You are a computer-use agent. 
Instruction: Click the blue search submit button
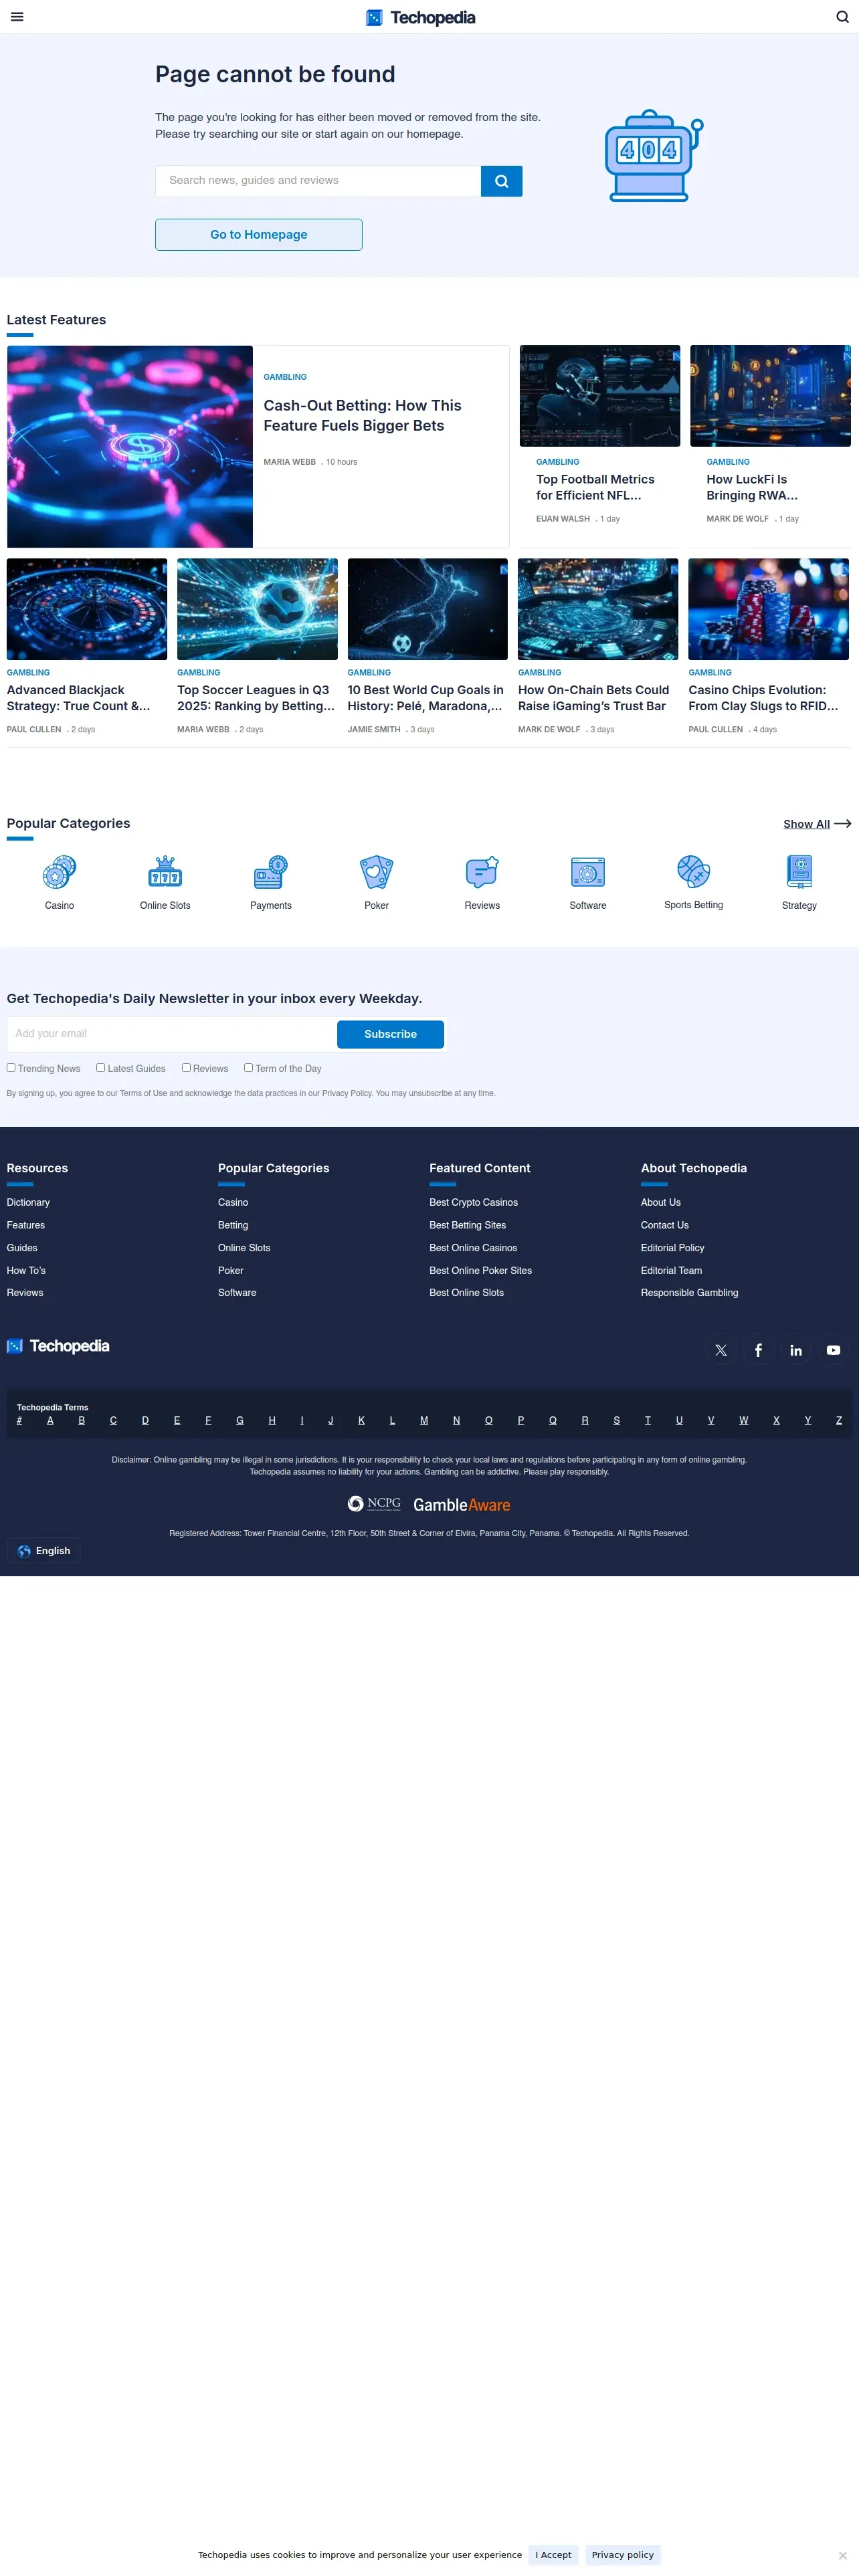(x=501, y=181)
